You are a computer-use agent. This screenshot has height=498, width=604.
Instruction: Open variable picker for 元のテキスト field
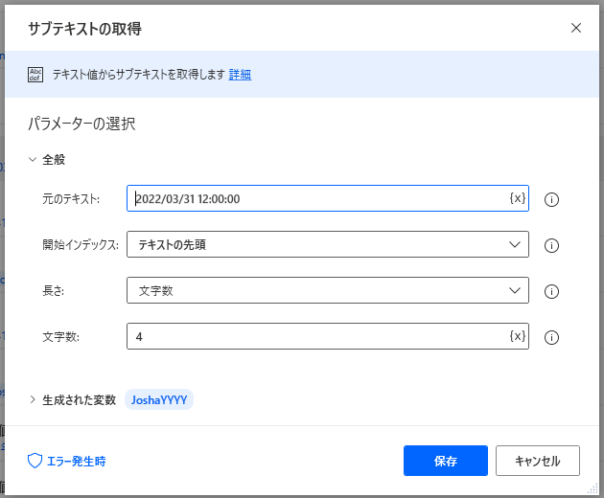click(x=517, y=198)
